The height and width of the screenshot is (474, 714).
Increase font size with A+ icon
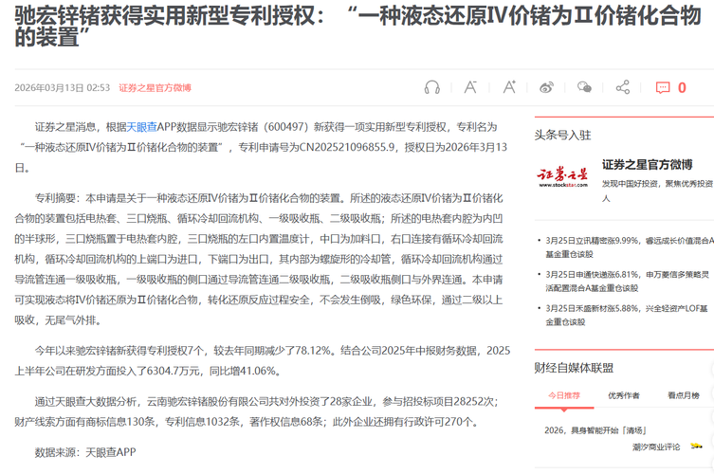509,87
